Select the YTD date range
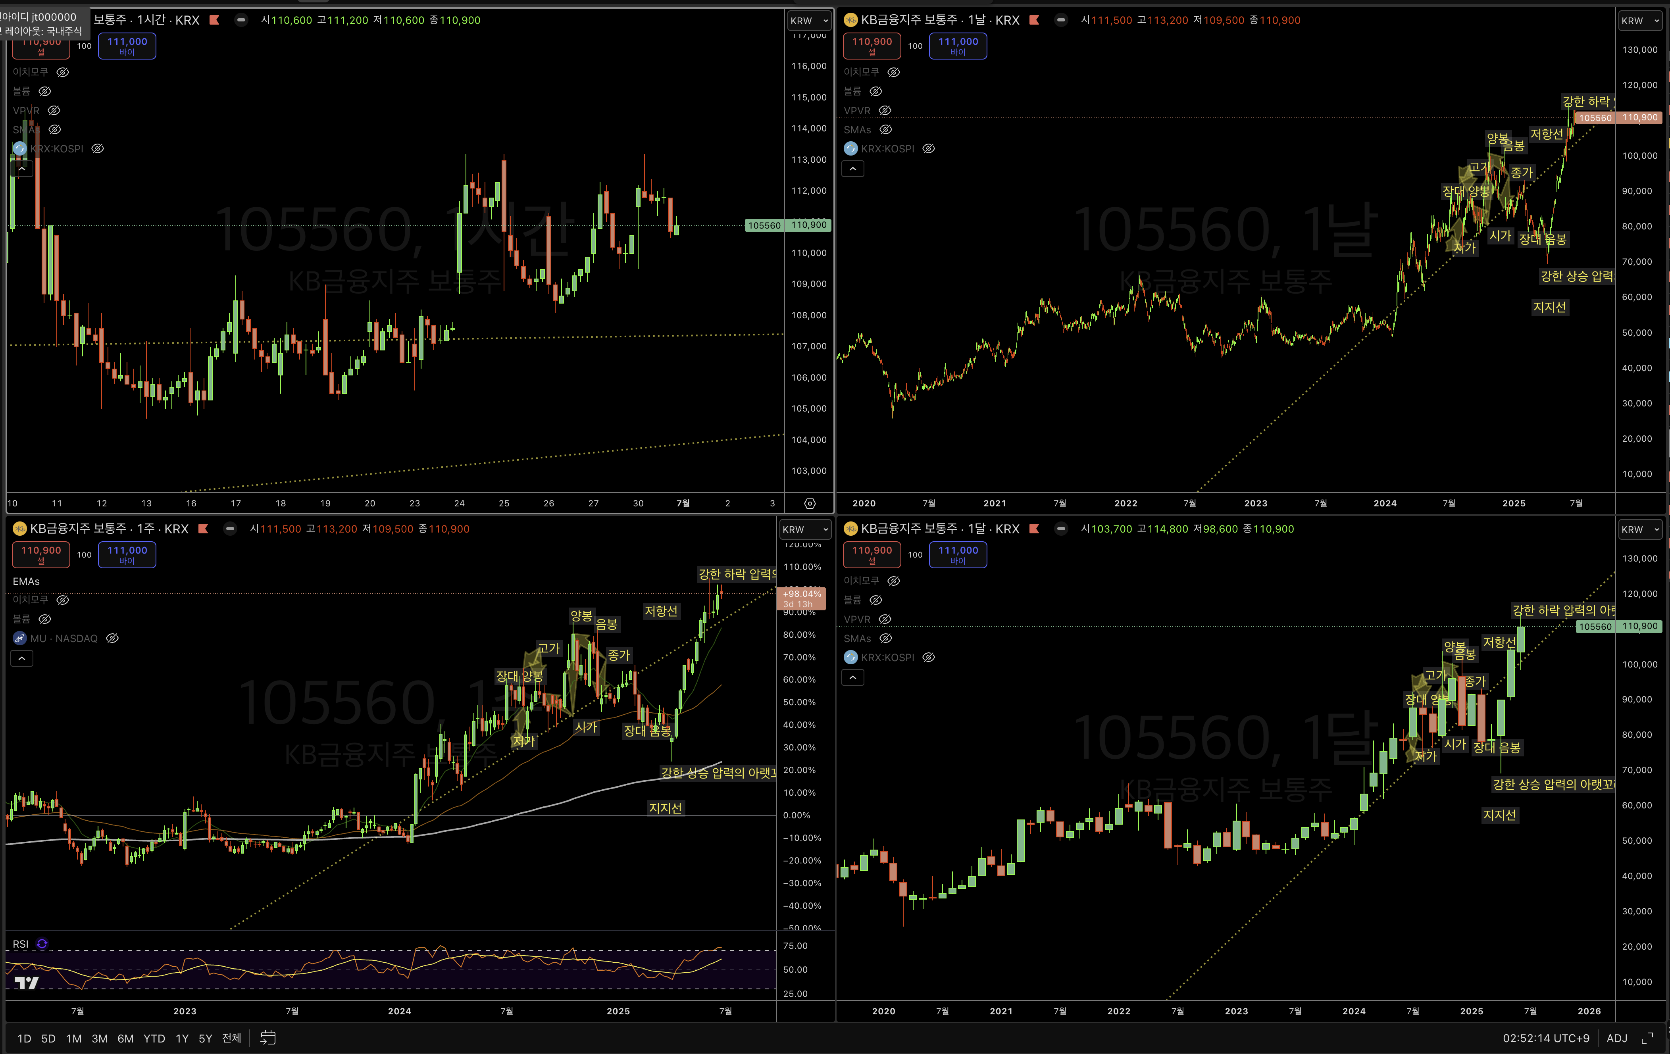1670x1054 pixels. tap(154, 1038)
